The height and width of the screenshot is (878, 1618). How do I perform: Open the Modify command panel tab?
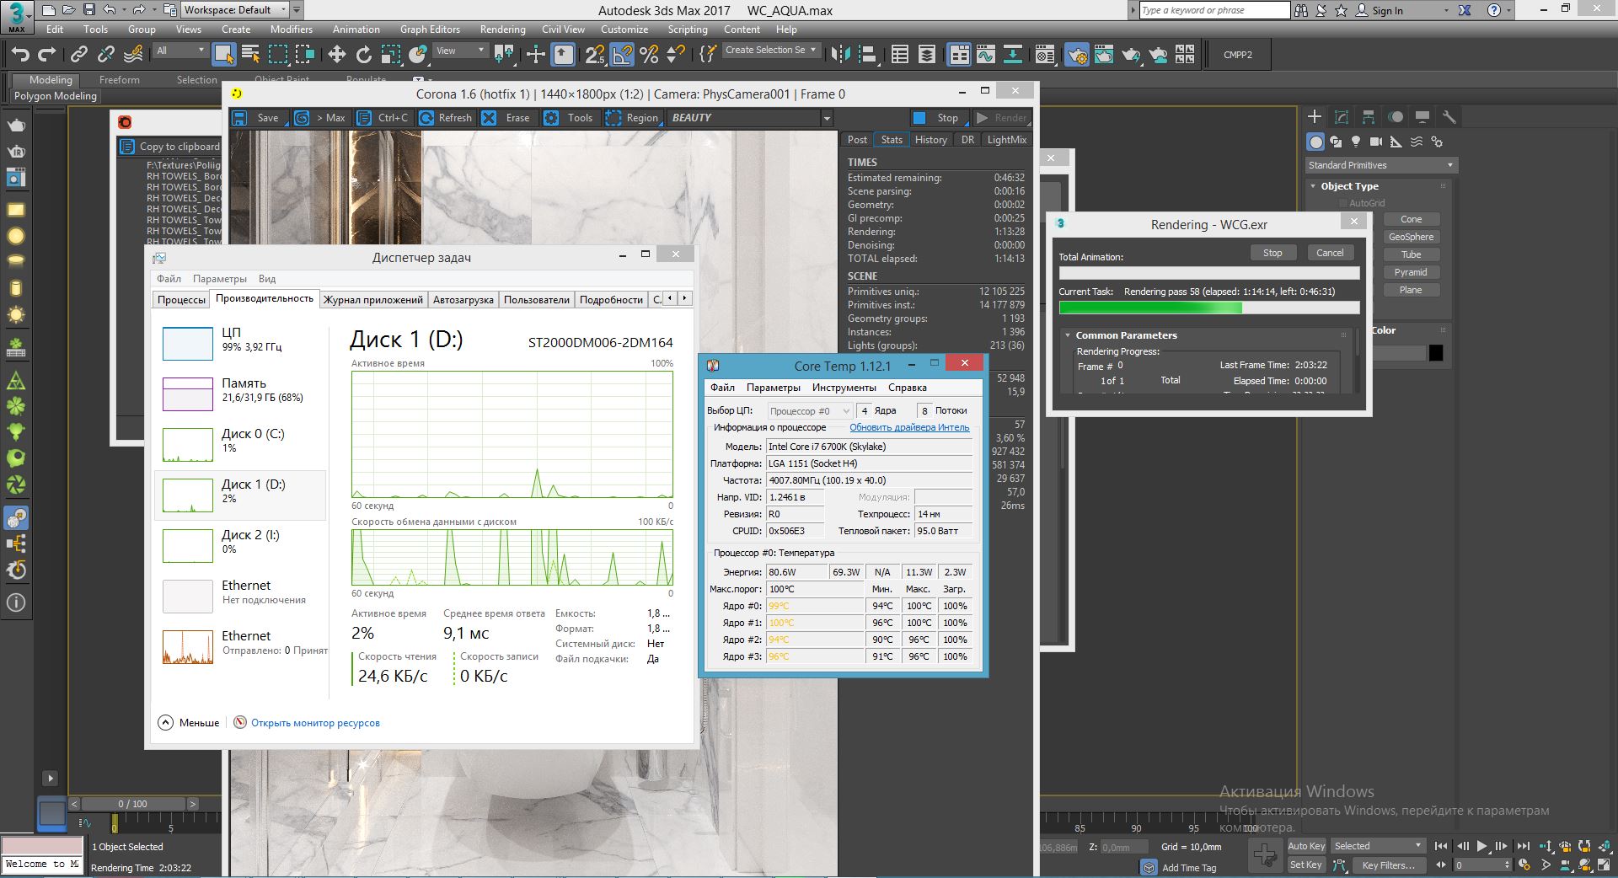click(1342, 117)
